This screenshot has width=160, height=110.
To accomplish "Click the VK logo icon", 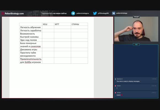I will coord(114,13).
